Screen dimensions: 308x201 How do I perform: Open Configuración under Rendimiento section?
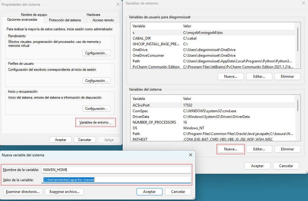[96, 53]
